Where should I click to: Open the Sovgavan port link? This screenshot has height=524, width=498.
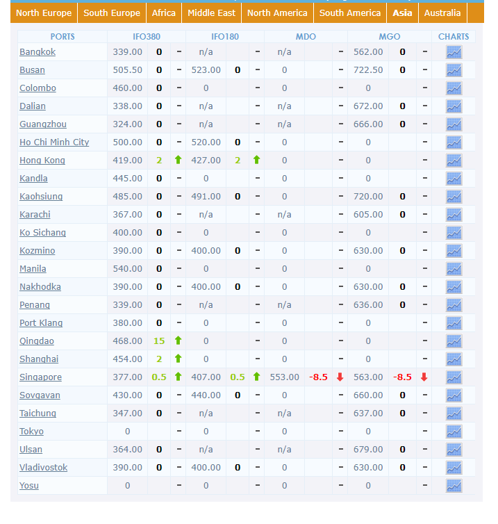(x=40, y=395)
